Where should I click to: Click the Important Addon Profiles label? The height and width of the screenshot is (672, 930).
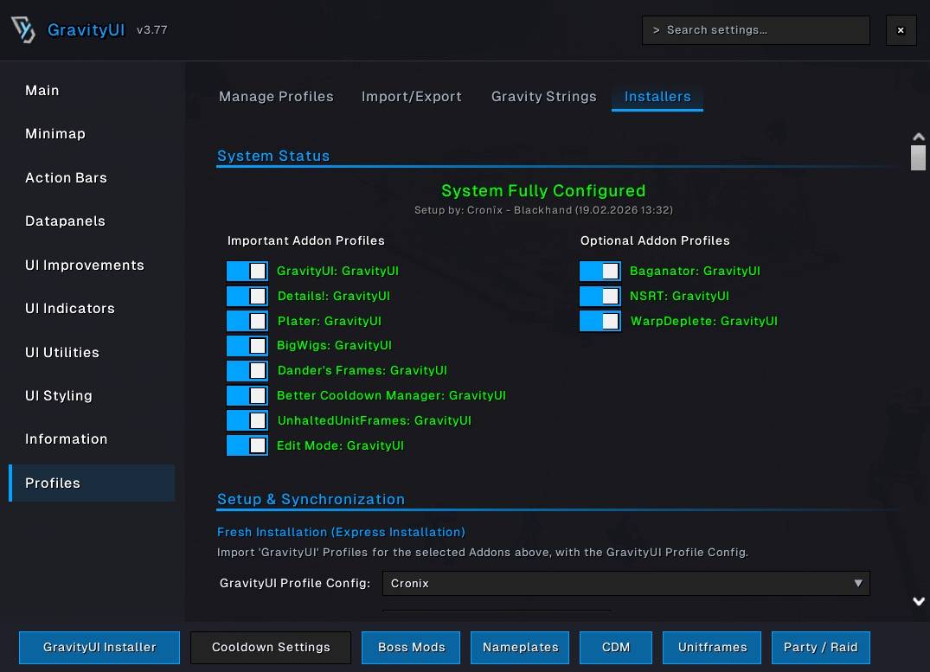[306, 240]
